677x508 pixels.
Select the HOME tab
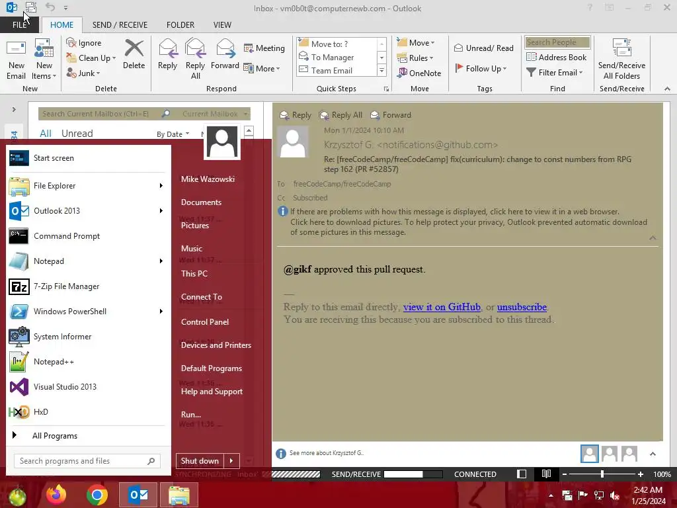pos(61,24)
